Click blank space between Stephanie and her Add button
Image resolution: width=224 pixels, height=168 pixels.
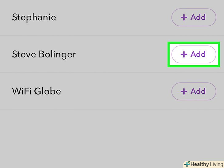[x=114, y=18]
